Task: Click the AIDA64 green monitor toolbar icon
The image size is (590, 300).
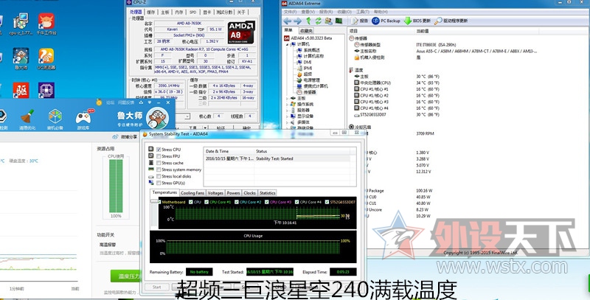Action: [x=339, y=21]
